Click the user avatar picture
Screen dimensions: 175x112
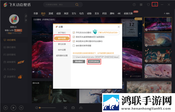14,19
